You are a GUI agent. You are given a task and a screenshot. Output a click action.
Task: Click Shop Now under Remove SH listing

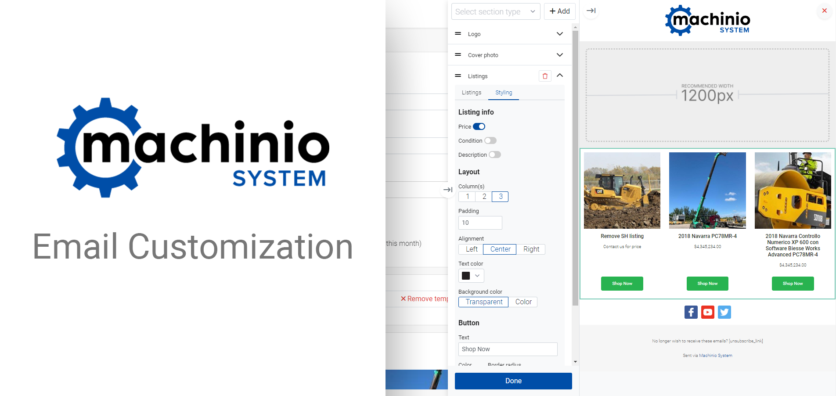(x=622, y=284)
